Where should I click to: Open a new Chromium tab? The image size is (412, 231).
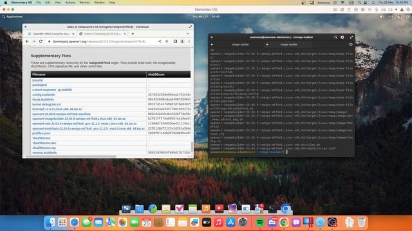pos(133,34)
